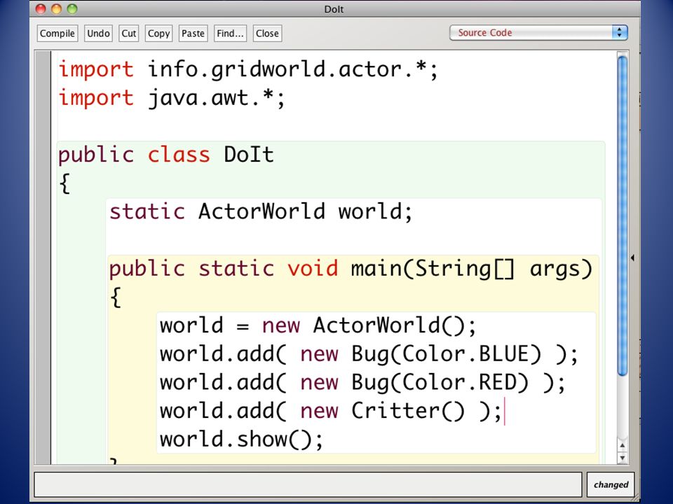Viewport: 673px width, 504px height.
Task: Click the 'static ActorWorld world;' line
Action: click(261, 211)
